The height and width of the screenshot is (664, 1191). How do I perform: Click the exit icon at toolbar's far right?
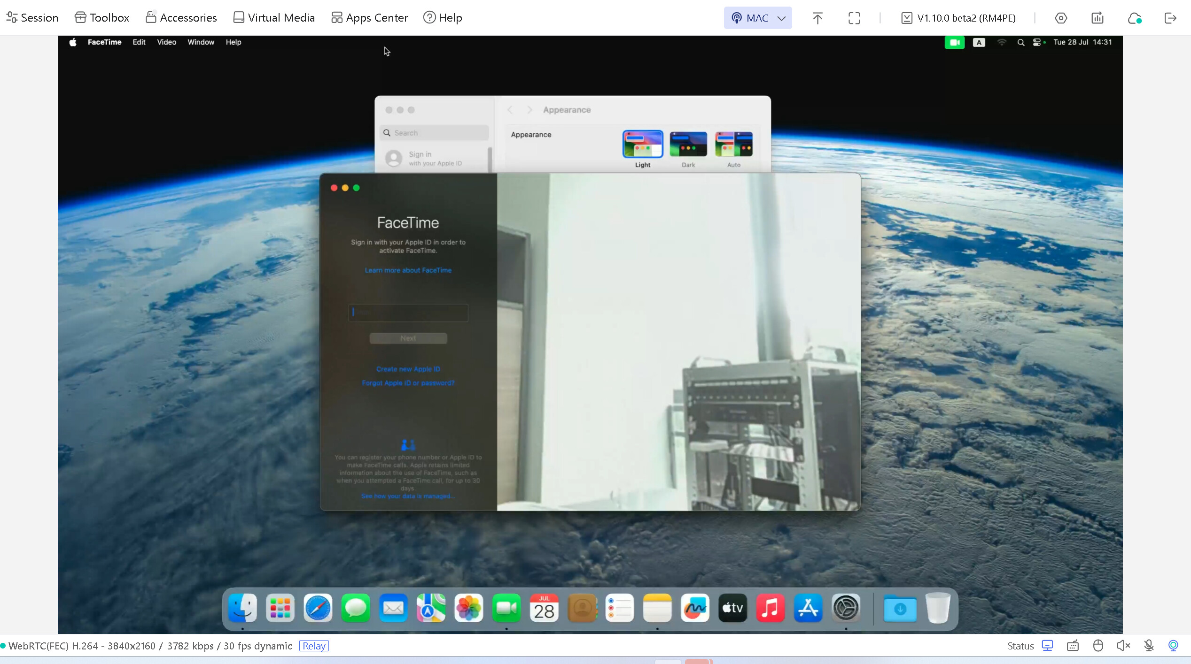click(1170, 18)
